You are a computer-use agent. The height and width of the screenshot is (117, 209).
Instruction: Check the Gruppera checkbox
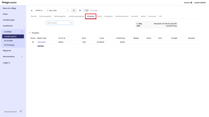[x=30, y=33]
